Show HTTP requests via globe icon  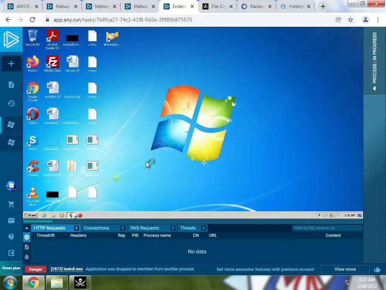click(x=27, y=237)
